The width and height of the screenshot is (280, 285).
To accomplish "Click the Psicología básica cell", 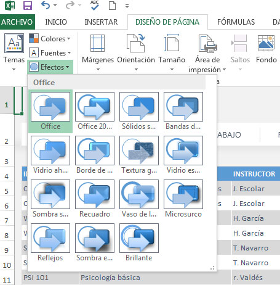I will pos(155,278).
